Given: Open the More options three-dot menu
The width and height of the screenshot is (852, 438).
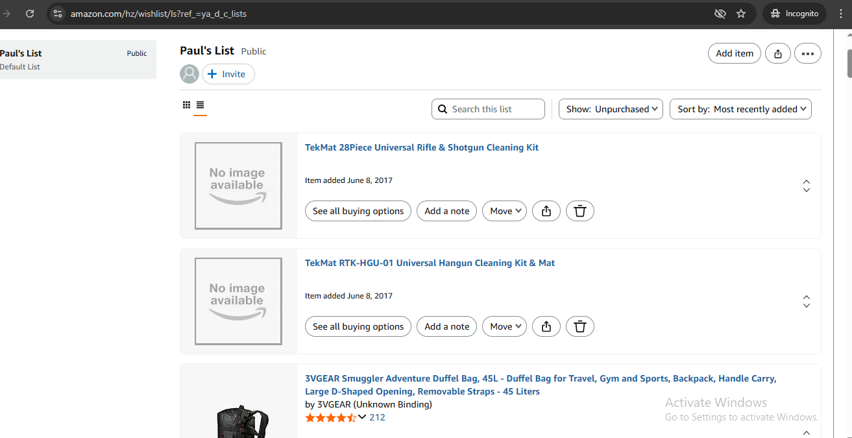Looking at the screenshot, I should click(808, 53).
